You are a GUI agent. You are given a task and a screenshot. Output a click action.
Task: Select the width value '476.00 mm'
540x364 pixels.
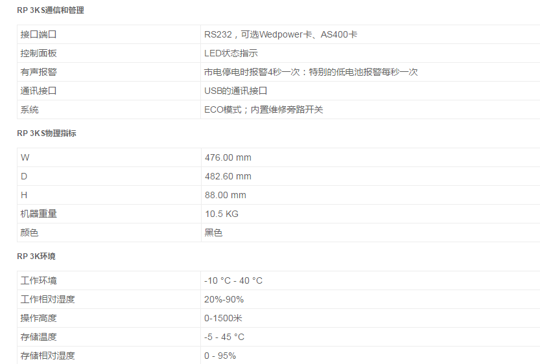pyautogui.click(x=228, y=157)
